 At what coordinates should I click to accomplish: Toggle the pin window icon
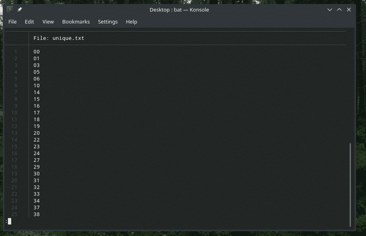point(20,9)
